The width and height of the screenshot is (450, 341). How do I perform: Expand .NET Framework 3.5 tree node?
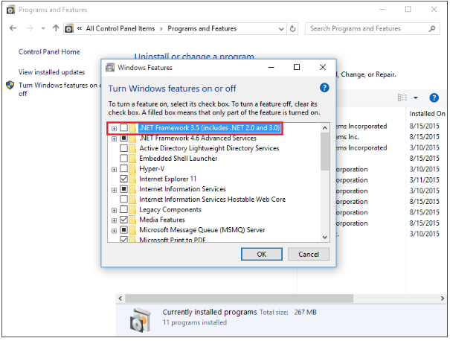[114, 128]
